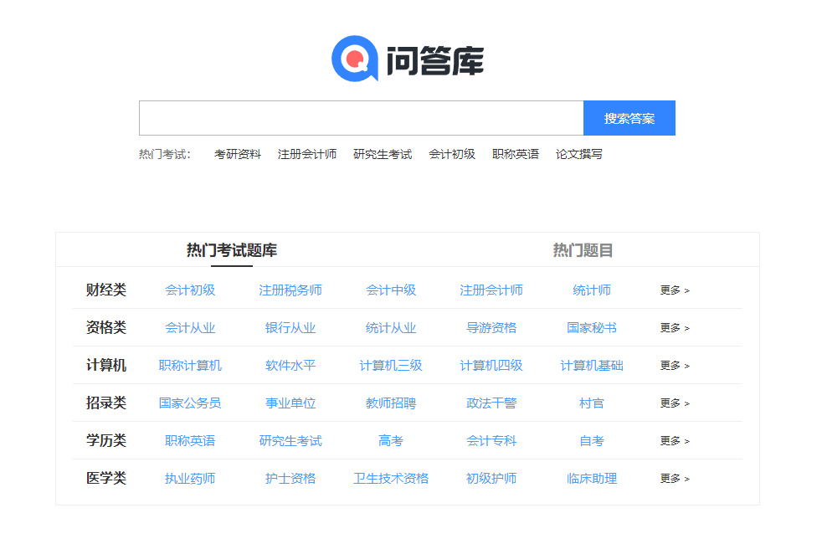Select 会计初级 under 财经类
The image size is (822, 544).
point(190,290)
